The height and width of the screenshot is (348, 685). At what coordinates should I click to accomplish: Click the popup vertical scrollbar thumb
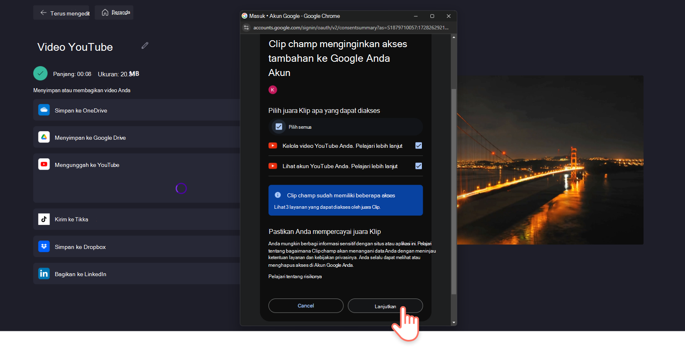(454, 191)
